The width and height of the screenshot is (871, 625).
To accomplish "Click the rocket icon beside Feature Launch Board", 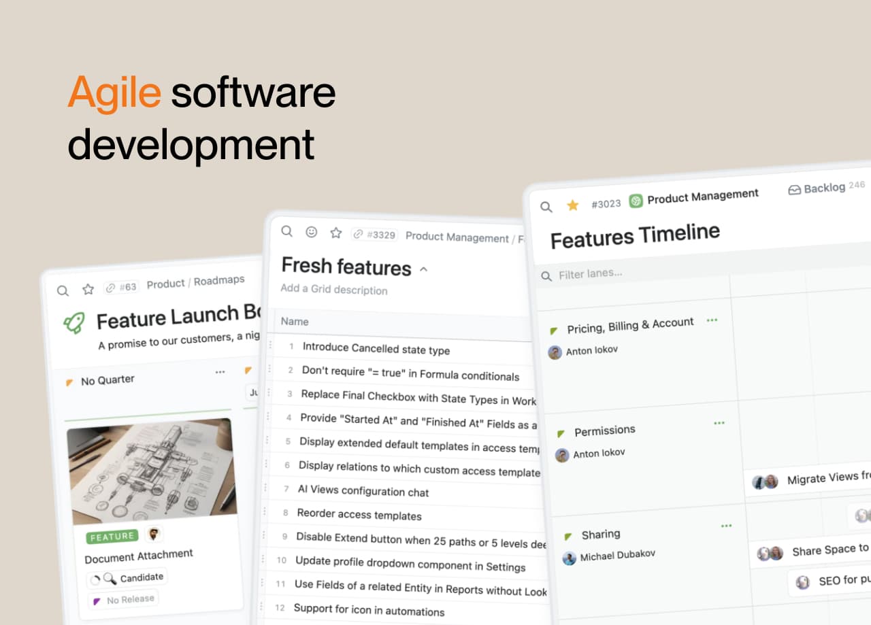I will point(74,323).
